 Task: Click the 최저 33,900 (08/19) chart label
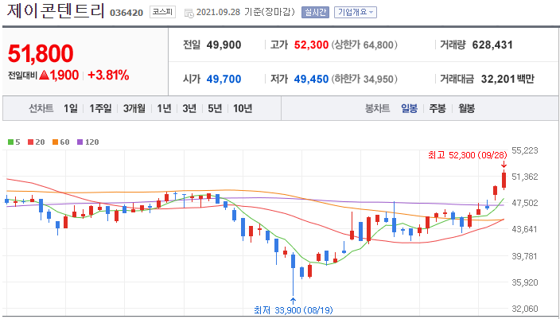tap(294, 310)
